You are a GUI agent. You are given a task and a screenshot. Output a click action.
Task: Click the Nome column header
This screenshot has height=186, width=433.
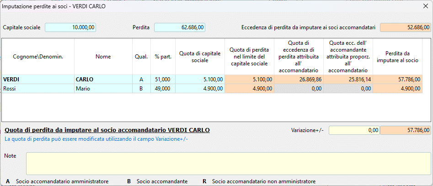pos(103,57)
